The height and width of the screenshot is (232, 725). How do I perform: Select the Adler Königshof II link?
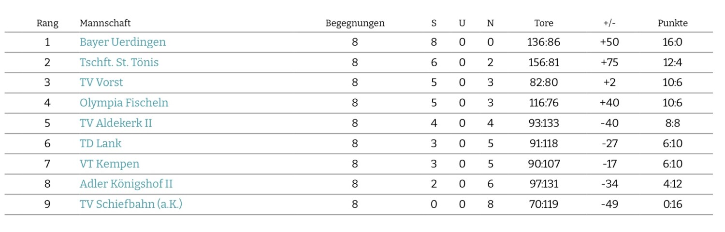point(126,184)
